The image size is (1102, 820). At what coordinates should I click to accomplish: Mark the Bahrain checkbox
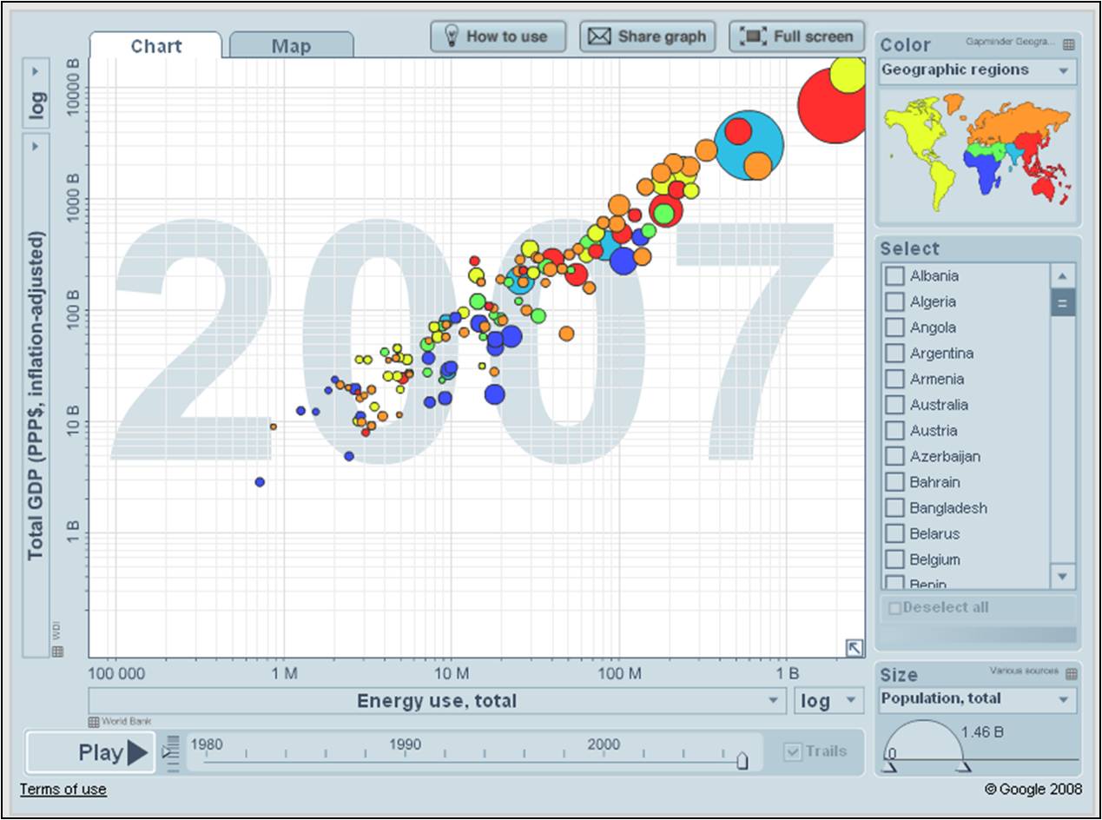point(894,482)
